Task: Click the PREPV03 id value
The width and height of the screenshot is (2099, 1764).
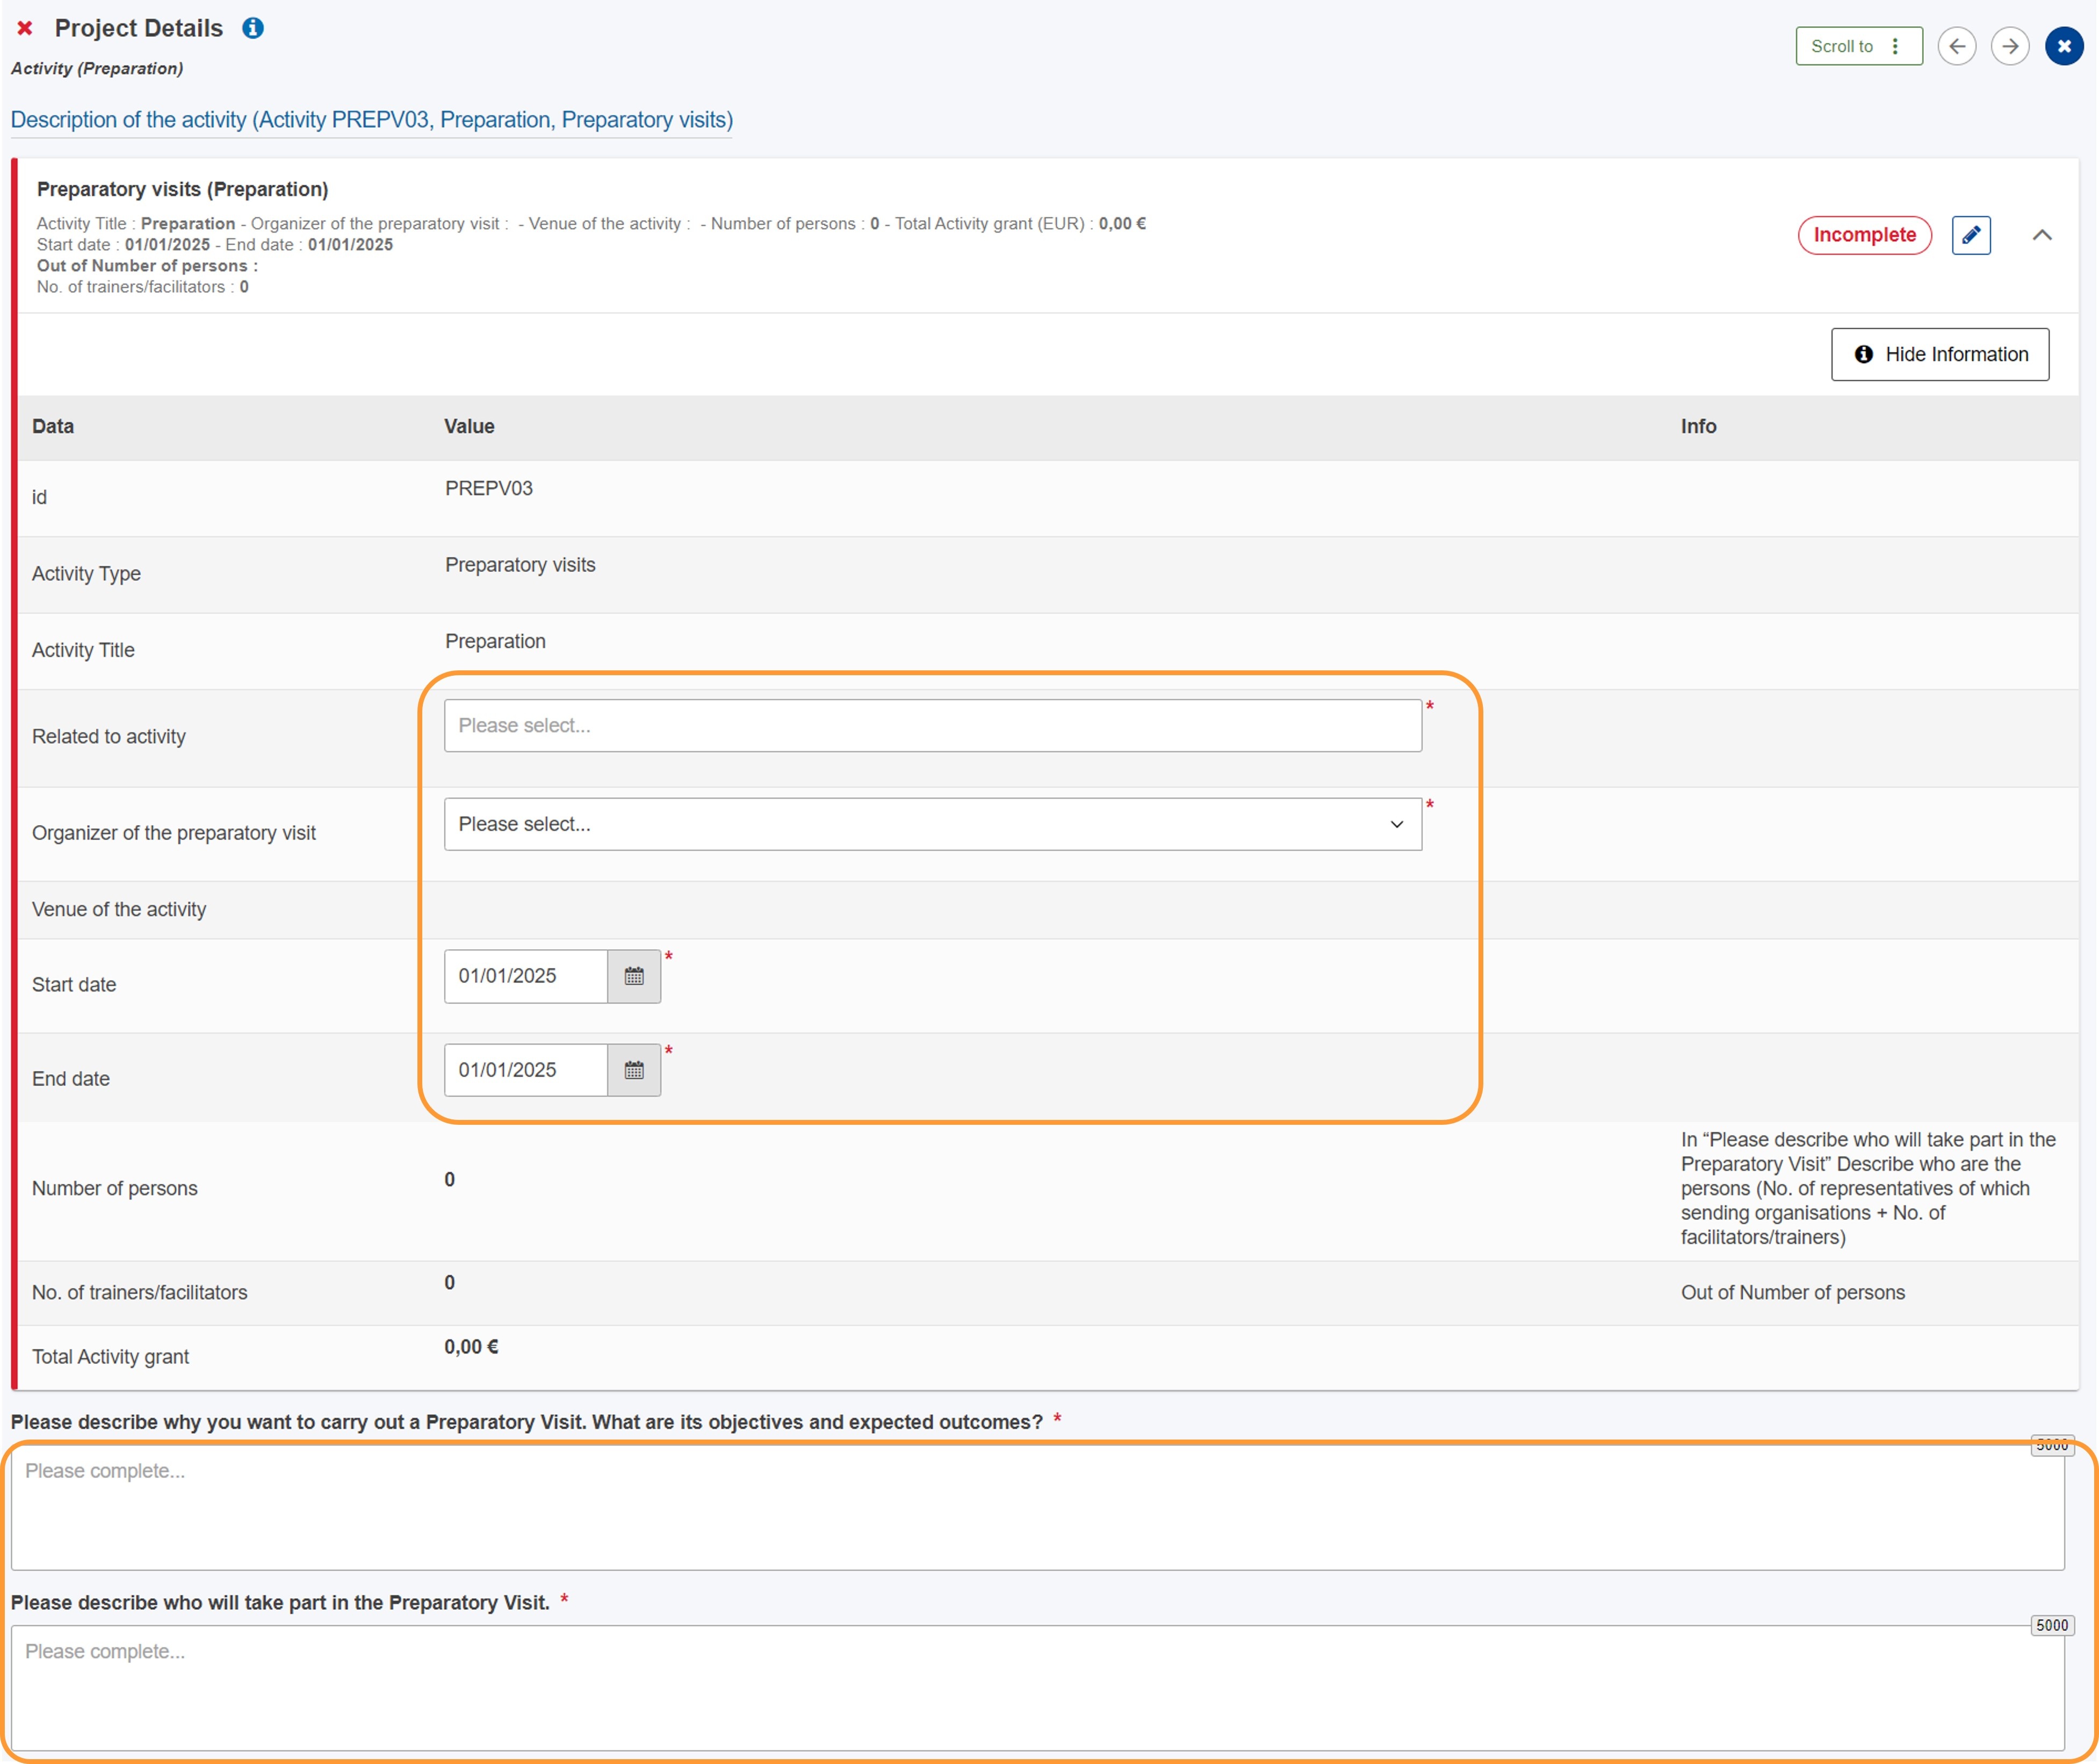Action: 488,488
